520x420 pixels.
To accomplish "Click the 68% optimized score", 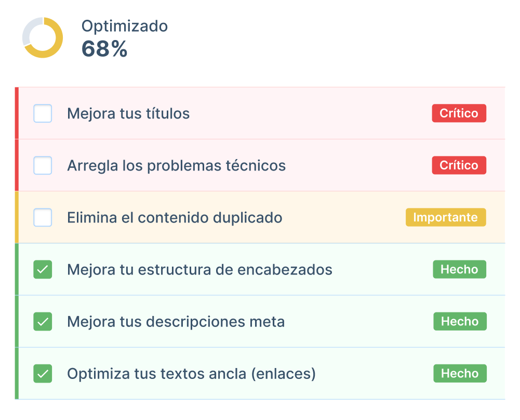I will 104,49.
